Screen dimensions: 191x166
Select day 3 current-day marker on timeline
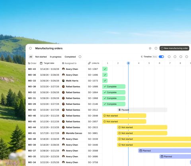click(x=128, y=63)
